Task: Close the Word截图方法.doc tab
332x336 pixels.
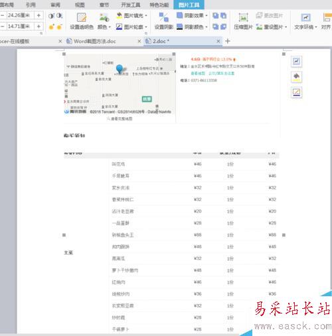Action: (139, 41)
